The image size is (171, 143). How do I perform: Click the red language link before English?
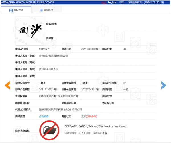[104, 3]
